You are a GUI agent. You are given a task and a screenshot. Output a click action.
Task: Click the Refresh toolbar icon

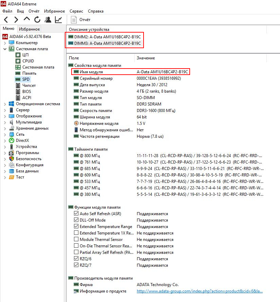(37, 20)
